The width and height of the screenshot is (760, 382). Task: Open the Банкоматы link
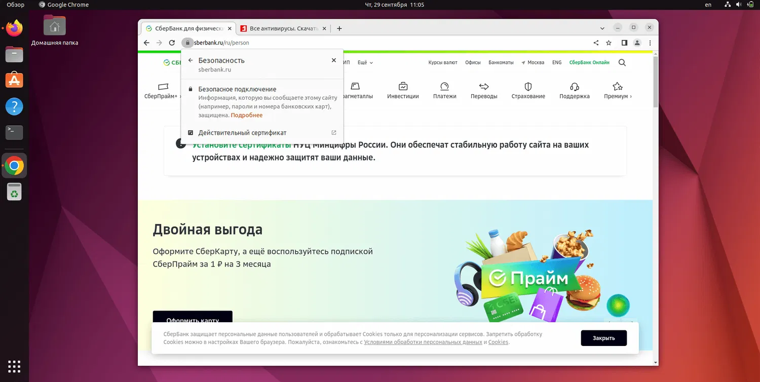[501, 63]
